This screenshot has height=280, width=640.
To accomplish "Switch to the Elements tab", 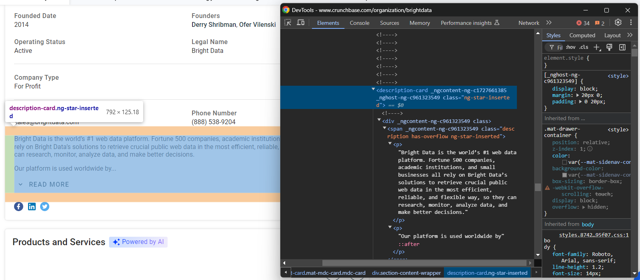I will [328, 23].
